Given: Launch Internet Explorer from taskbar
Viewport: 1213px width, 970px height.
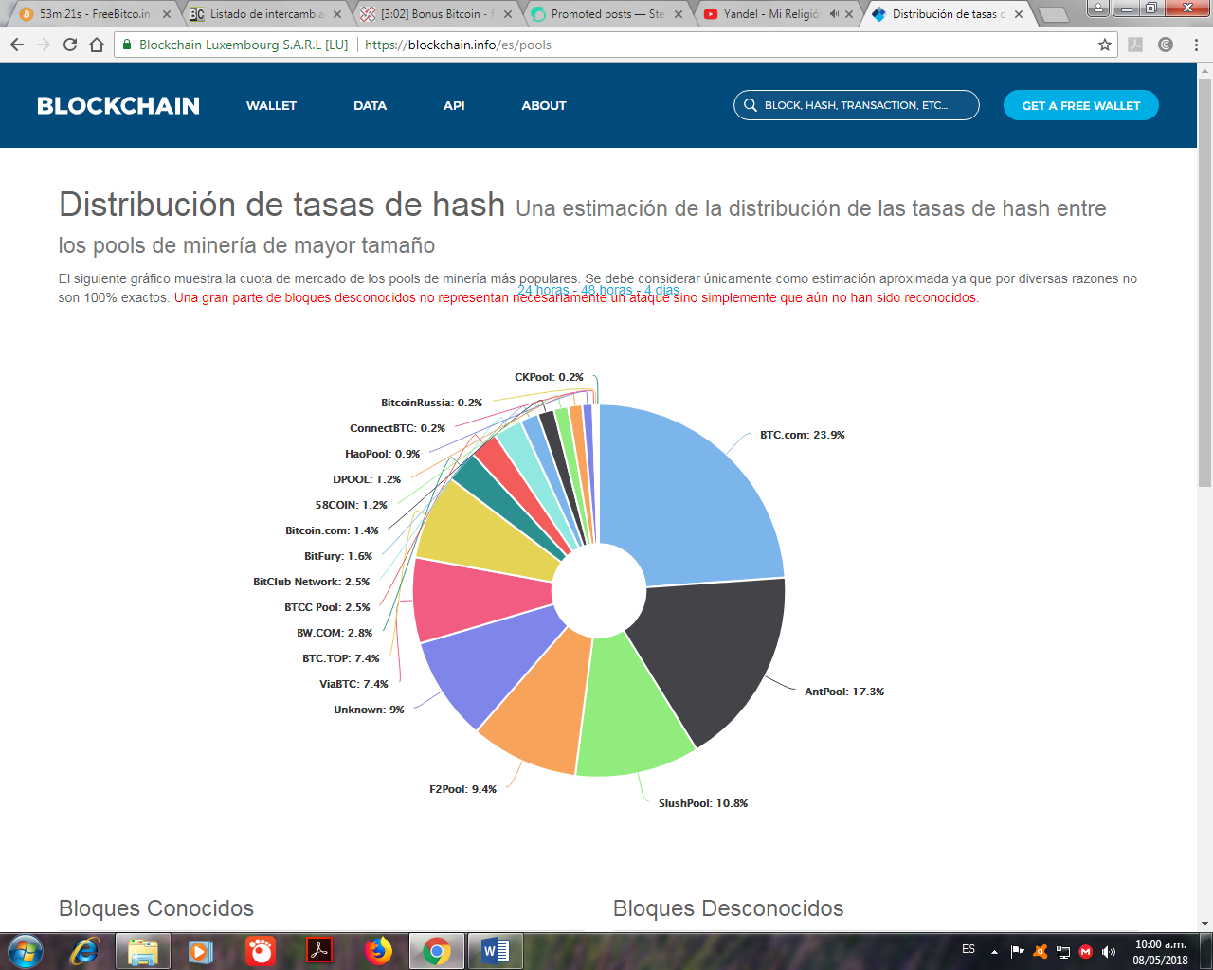Looking at the screenshot, I should pos(84,950).
